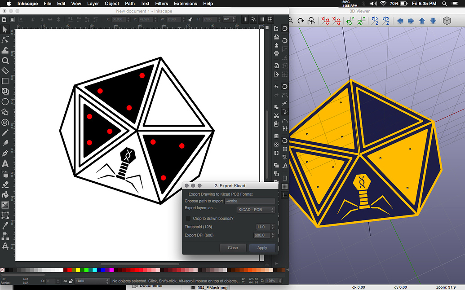Open the mm units dropdown
The width and height of the screenshot is (465, 290).
[x=229, y=19]
